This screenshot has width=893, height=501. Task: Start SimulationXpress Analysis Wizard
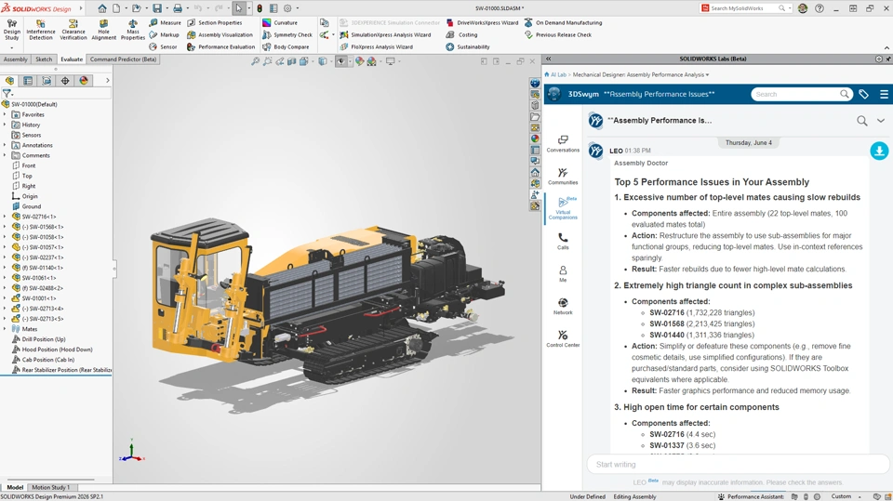tap(385, 34)
